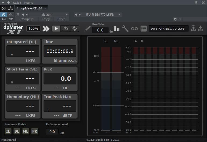Click the L channel true peak meter

coord(136,89)
